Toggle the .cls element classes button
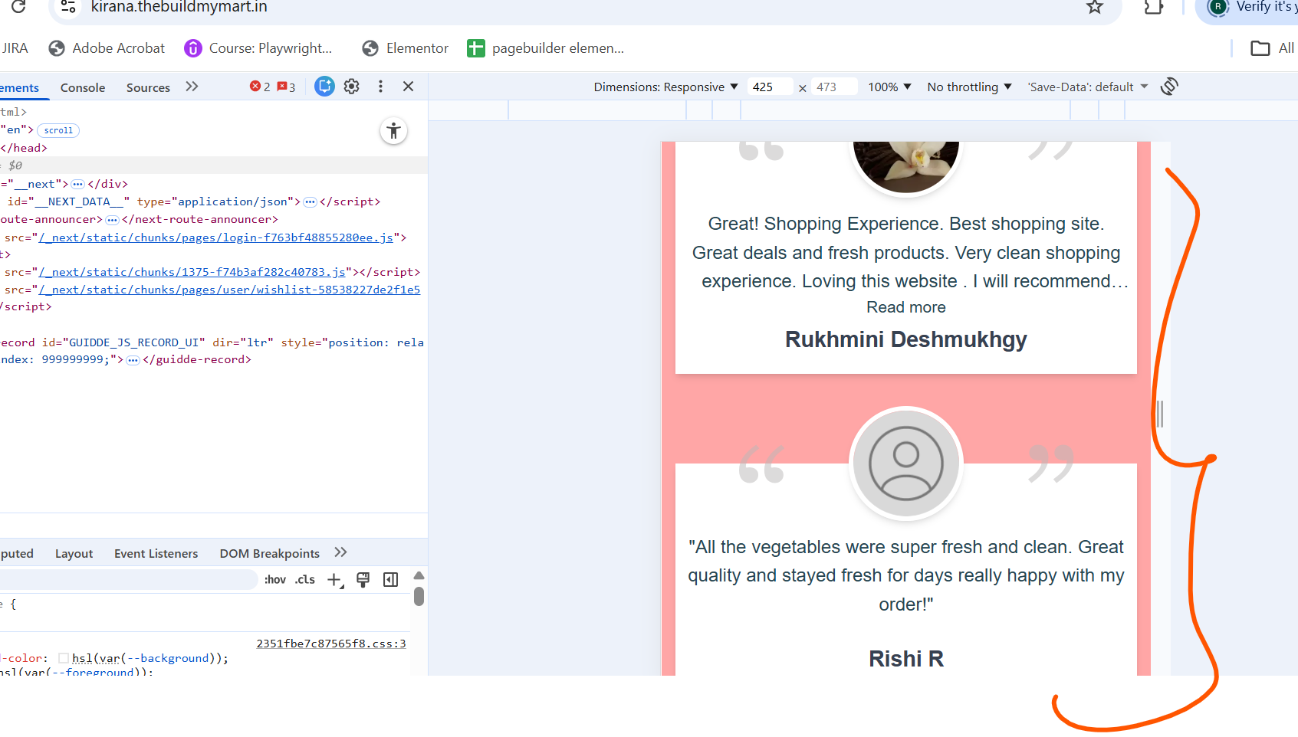The height and width of the screenshot is (737, 1298). (305, 580)
